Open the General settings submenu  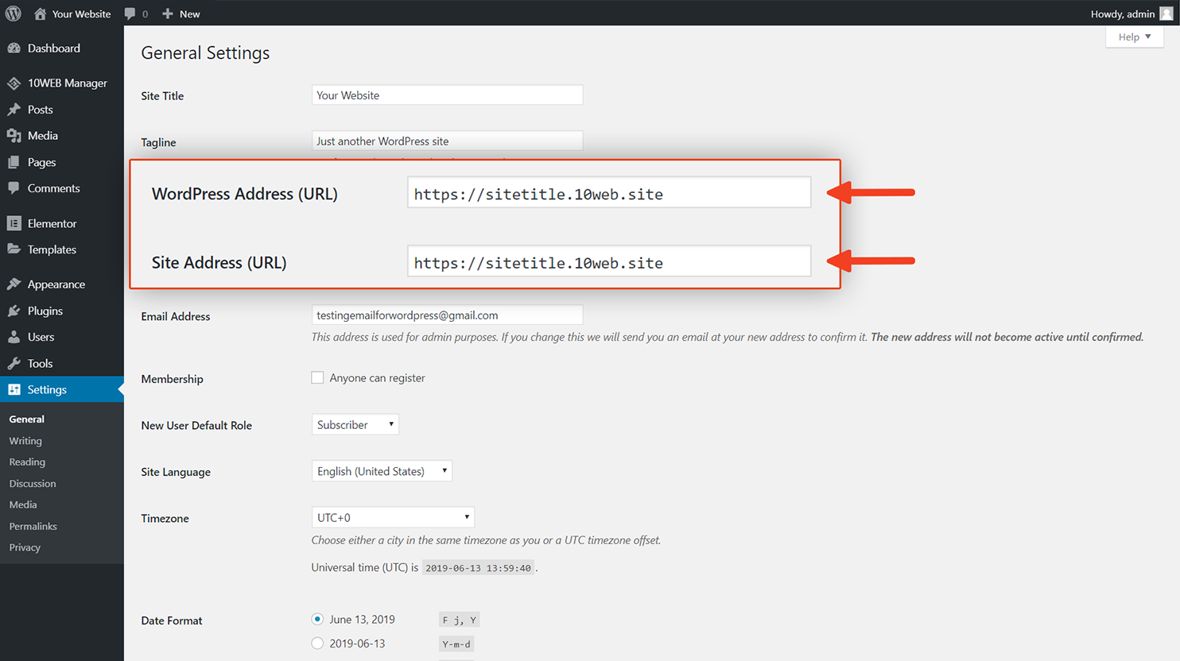(27, 419)
